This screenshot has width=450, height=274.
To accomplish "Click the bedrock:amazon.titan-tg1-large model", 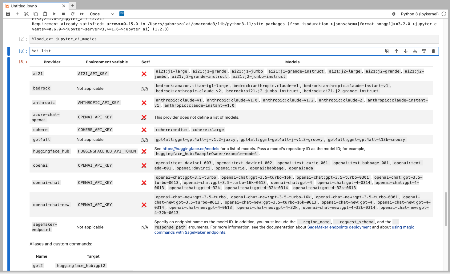I will (192, 86).
